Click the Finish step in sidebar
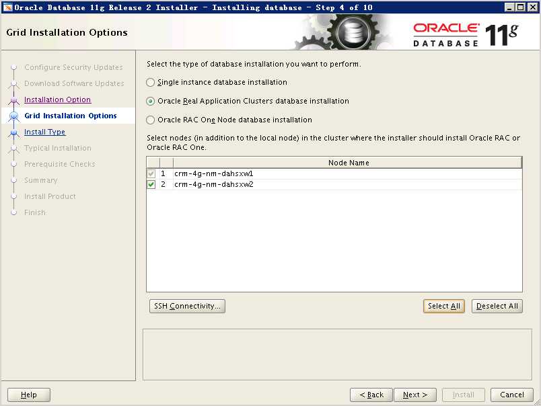 [35, 212]
